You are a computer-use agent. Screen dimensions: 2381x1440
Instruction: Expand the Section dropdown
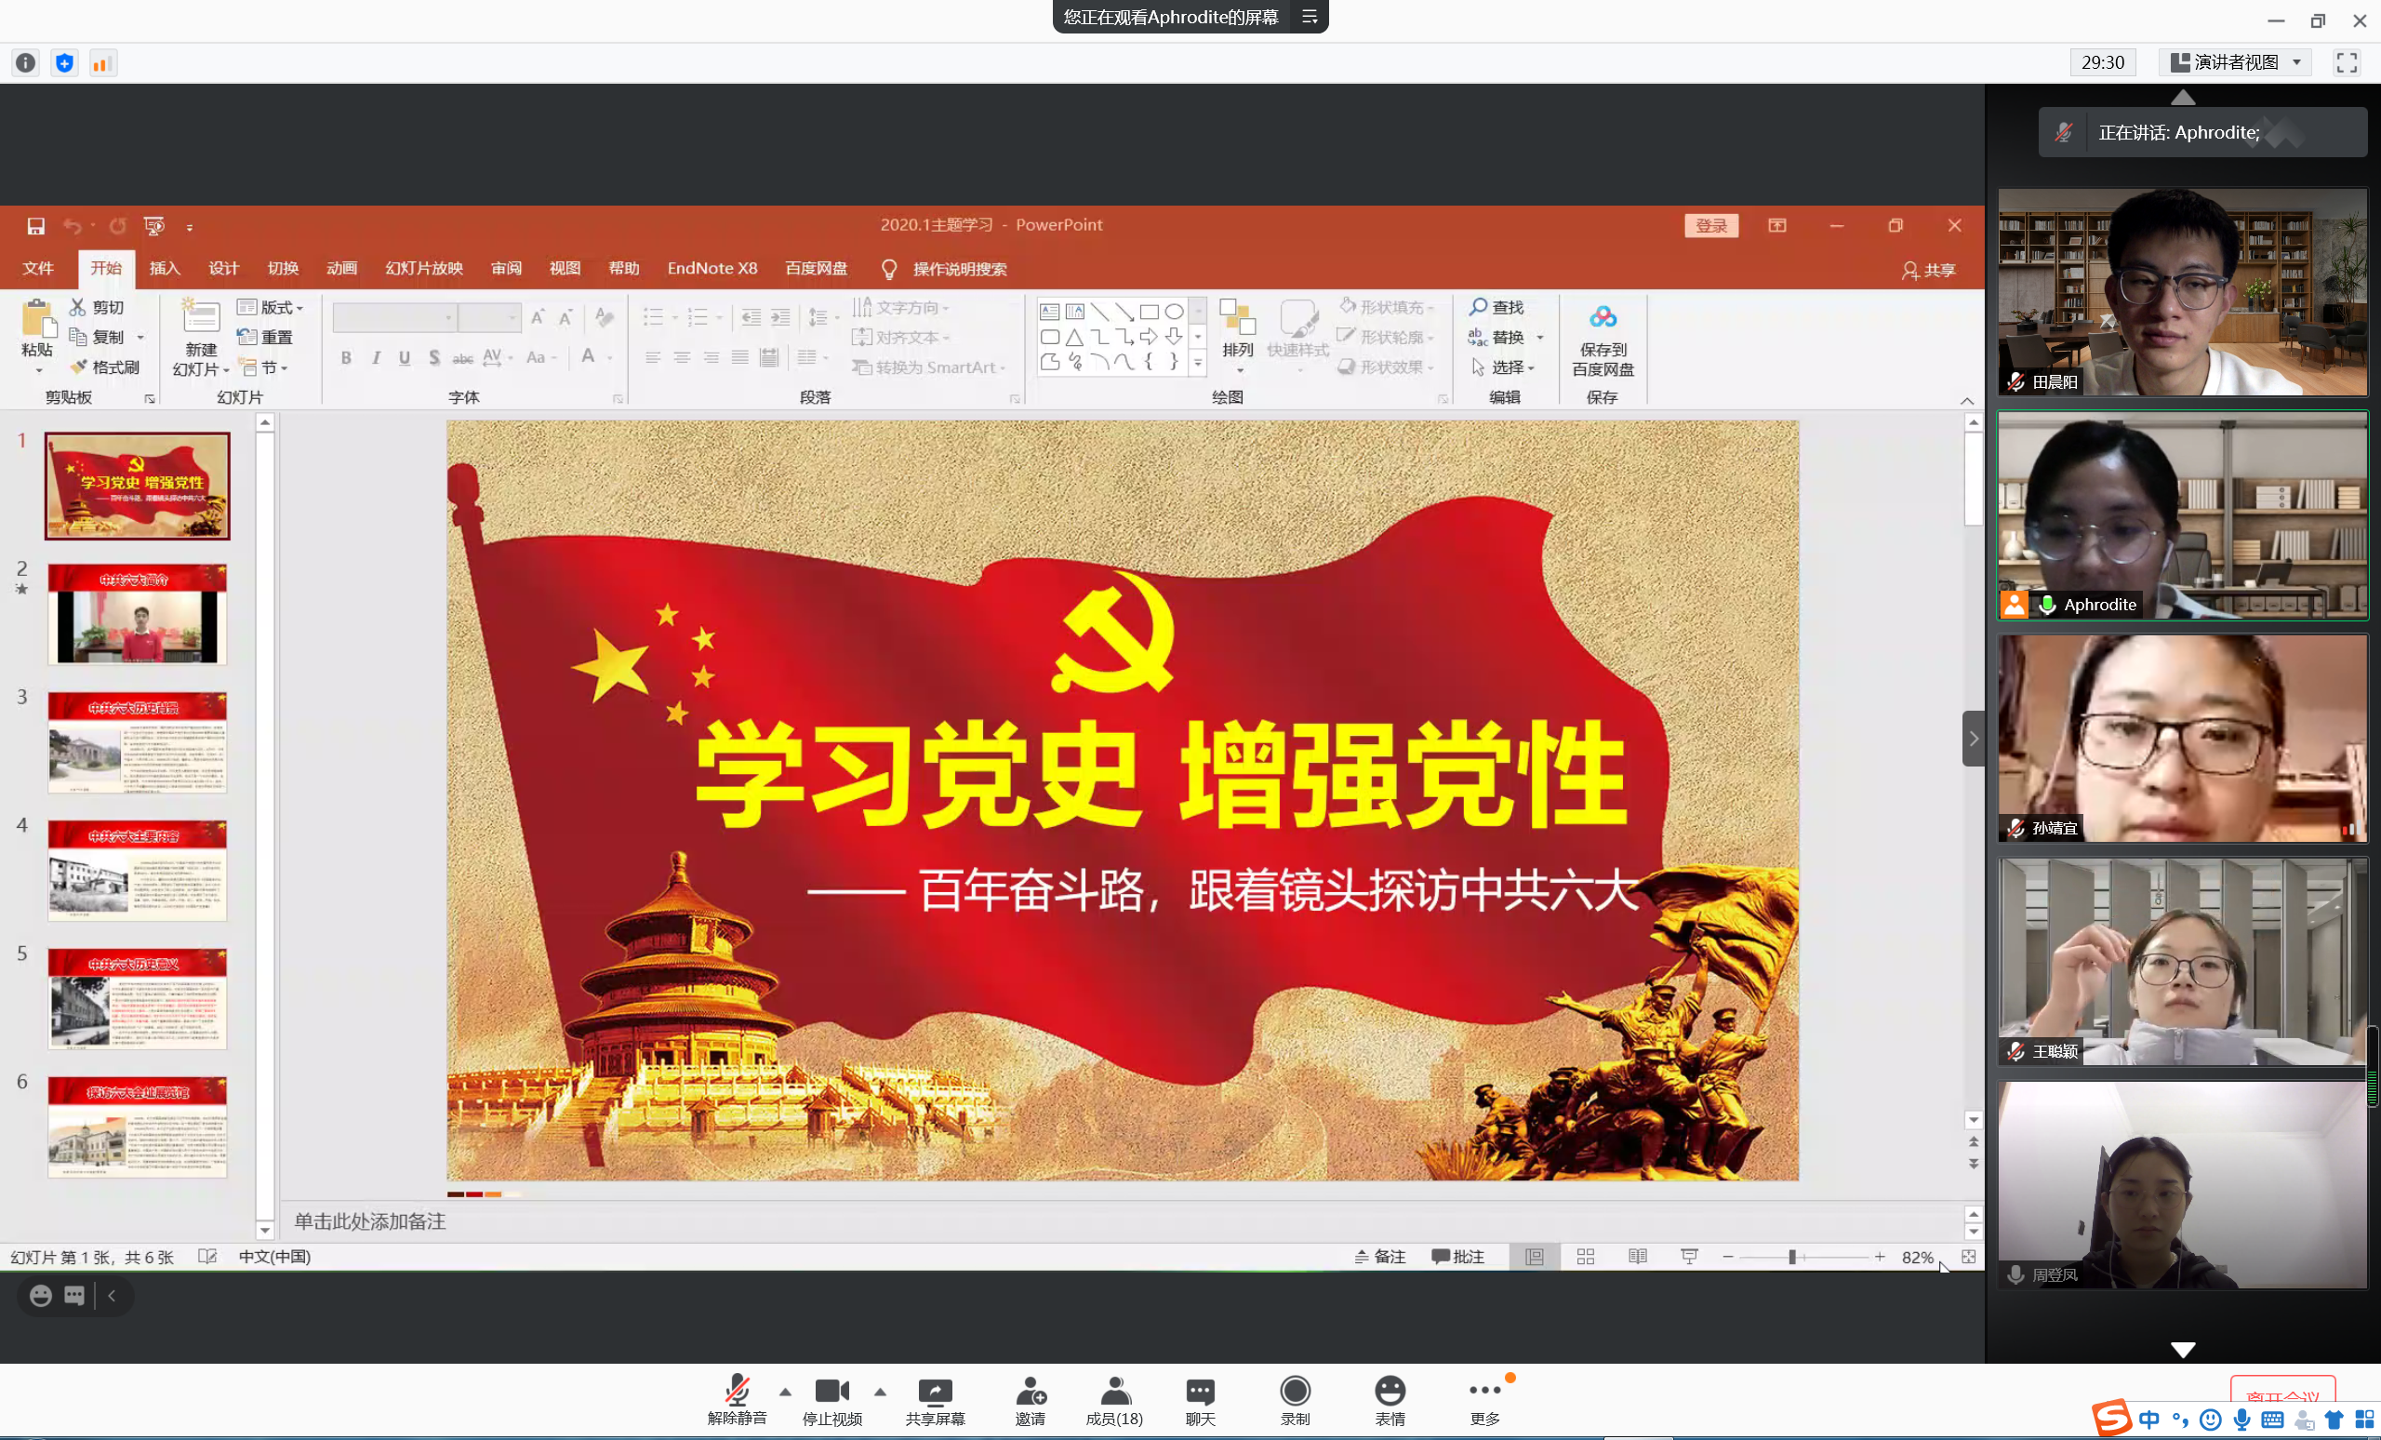[266, 367]
